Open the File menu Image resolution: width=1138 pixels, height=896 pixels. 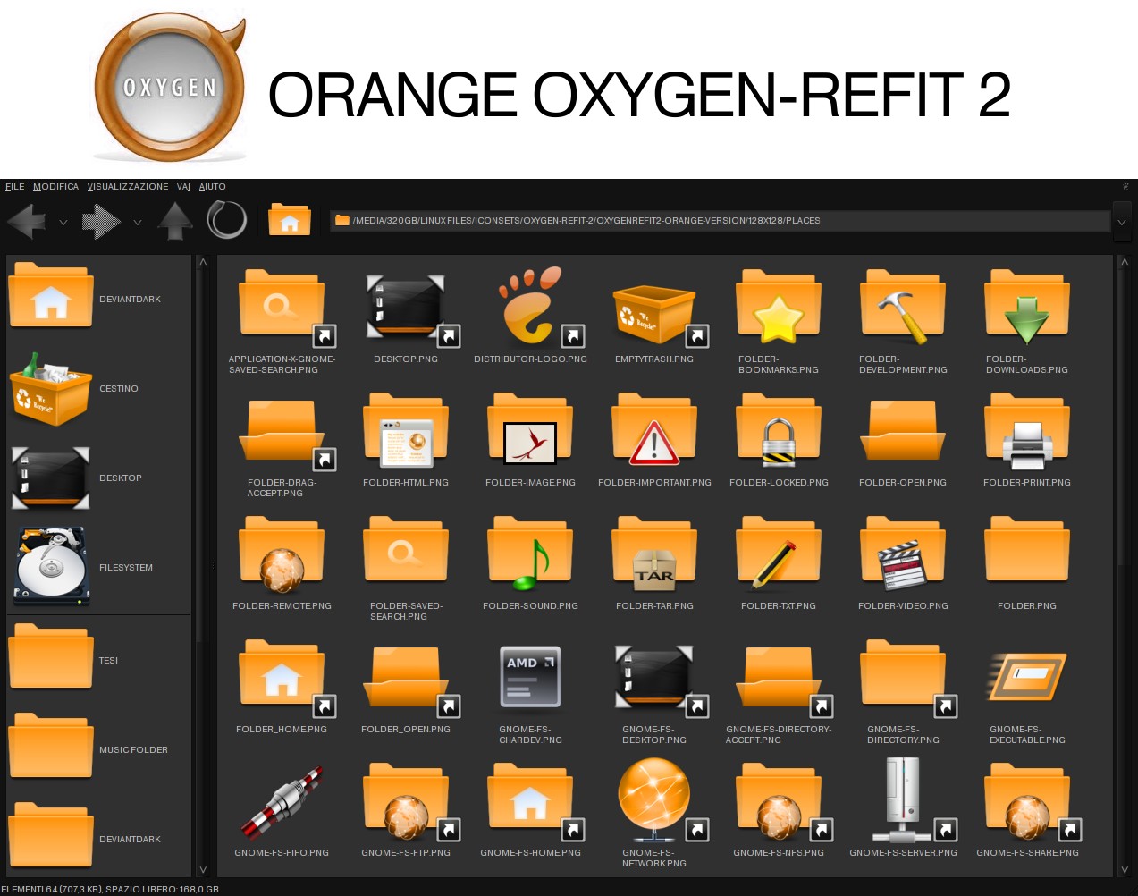point(15,187)
